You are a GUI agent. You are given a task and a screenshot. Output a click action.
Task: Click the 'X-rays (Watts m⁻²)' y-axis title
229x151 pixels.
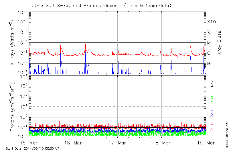click(x=13, y=43)
